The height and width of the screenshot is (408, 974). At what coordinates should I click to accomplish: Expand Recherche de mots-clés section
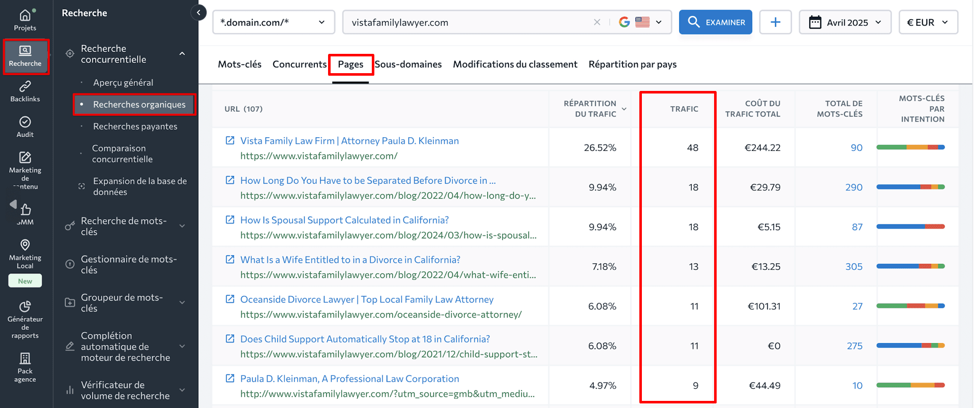point(182,226)
